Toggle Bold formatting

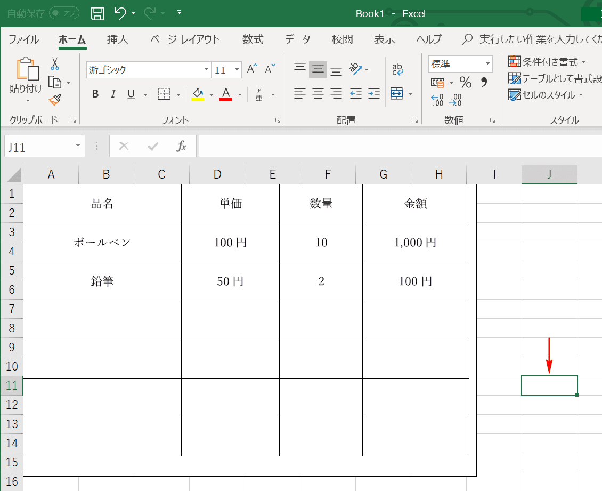click(x=95, y=94)
